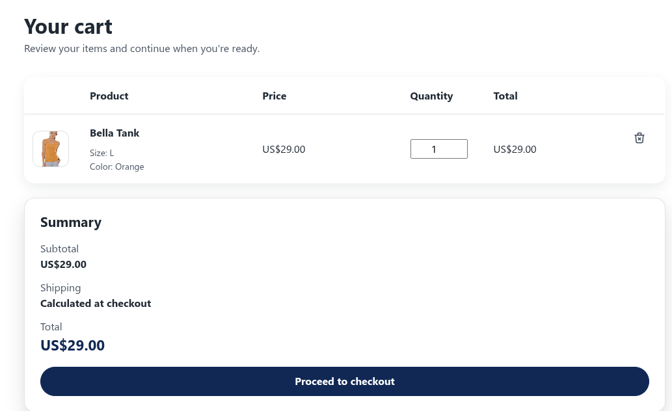Image resolution: width=672 pixels, height=411 pixels.
Task: Open the Bella Tank product name
Action: (114, 133)
